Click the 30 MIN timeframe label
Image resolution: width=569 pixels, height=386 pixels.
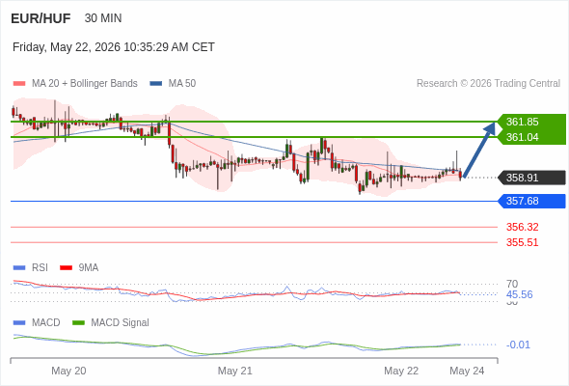point(103,18)
